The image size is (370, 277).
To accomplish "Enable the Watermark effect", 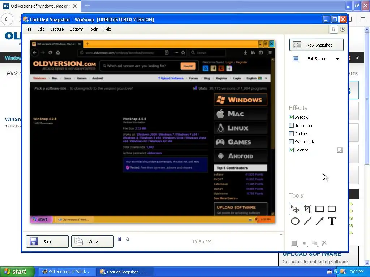I will pyautogui.click(x=291, y=141).
